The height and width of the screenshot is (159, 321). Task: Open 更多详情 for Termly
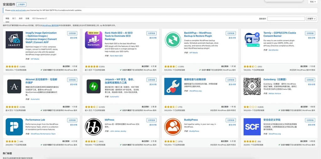pos(311,38)
